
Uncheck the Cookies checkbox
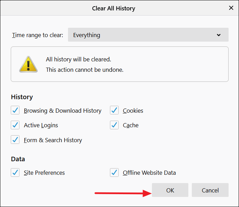(x=114, y=110)
